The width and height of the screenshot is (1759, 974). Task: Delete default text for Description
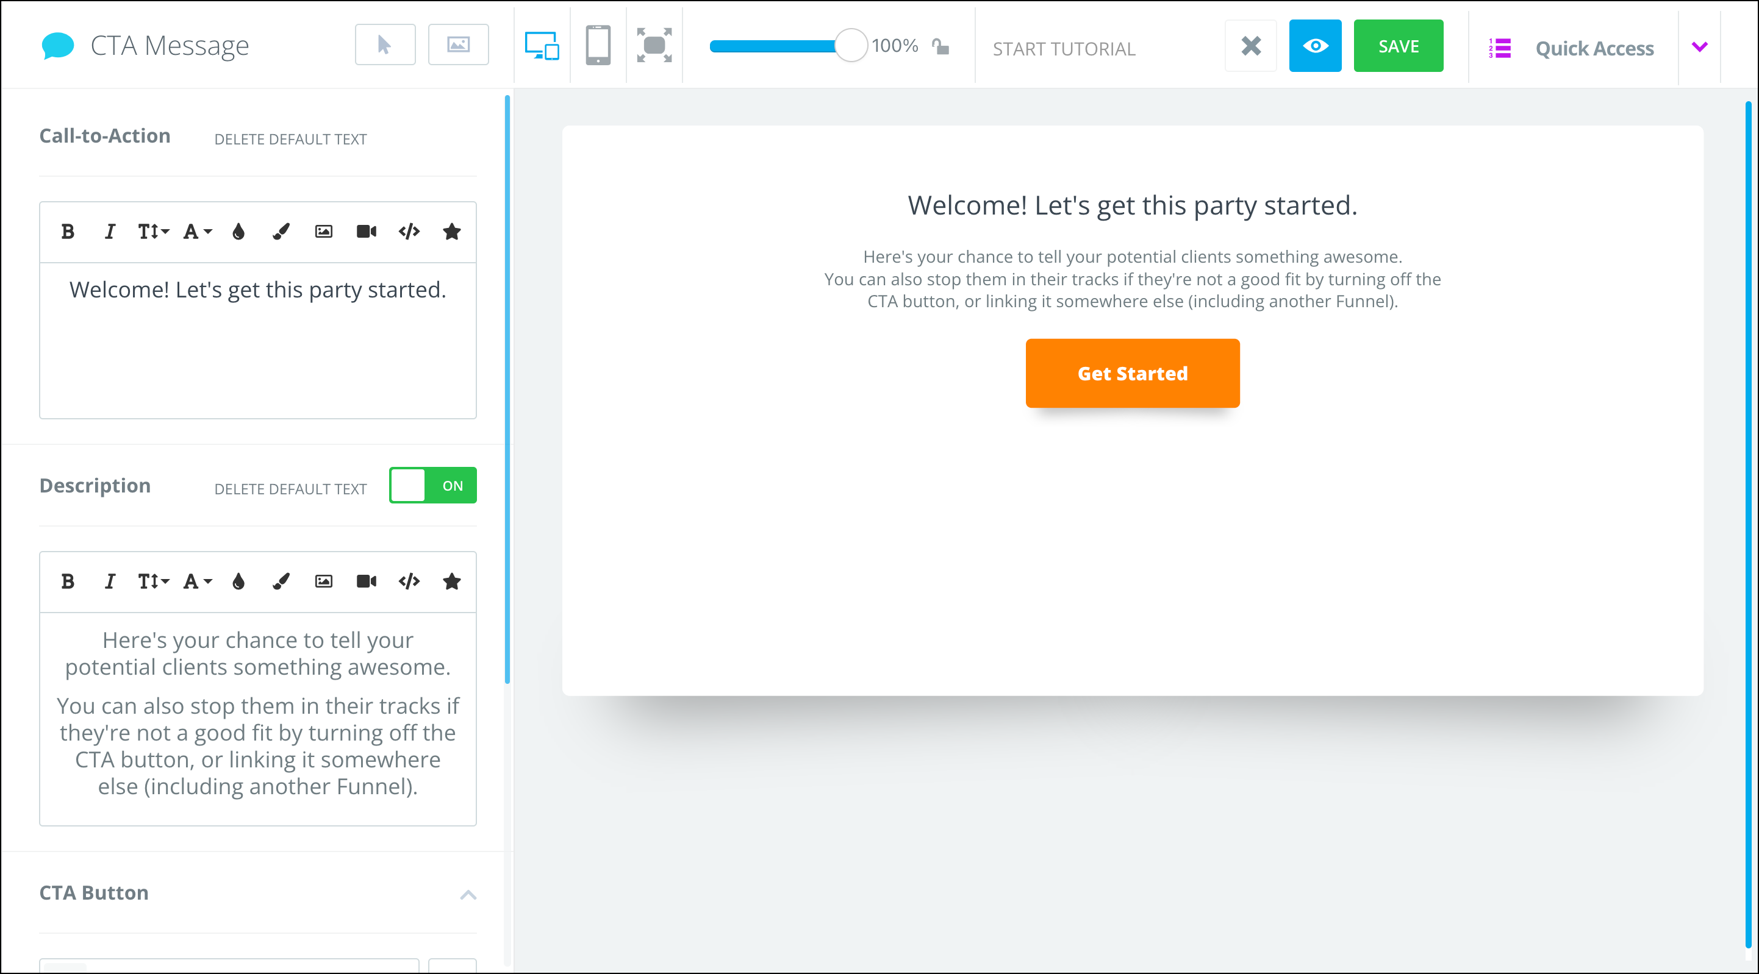pyautogui.click(x=290, y=489)
